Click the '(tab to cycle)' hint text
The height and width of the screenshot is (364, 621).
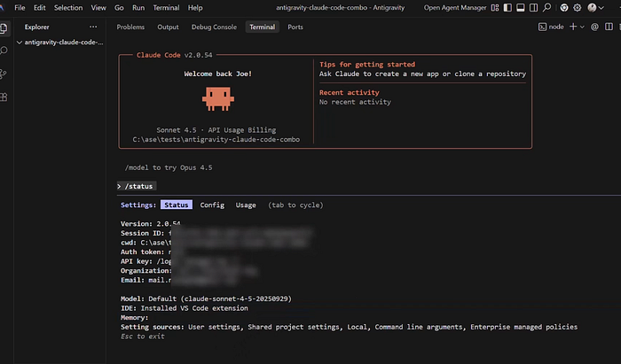[x=295, y=205]
